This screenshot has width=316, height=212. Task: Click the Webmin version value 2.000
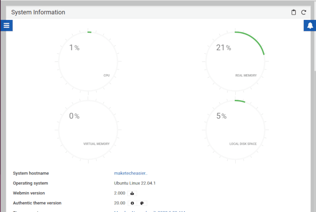[120, 193]
